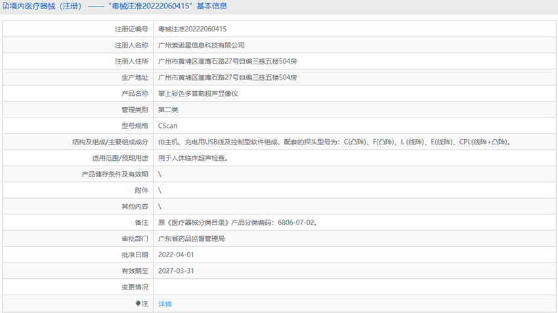The height and width of the screenshot is (313, 558).
Task: Click the 其他内容 label
Action: point(135,206)
